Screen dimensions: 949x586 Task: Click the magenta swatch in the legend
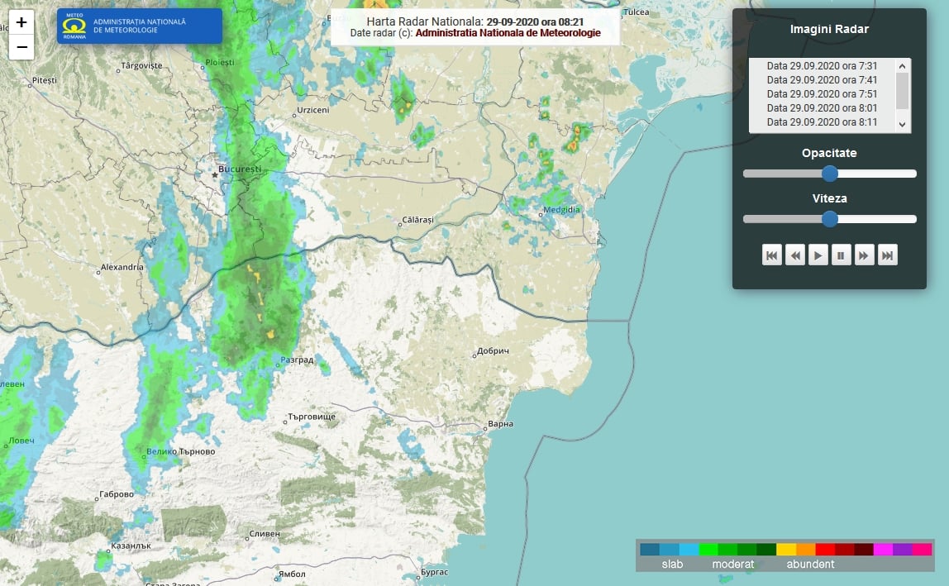click(x=883, y=549)
